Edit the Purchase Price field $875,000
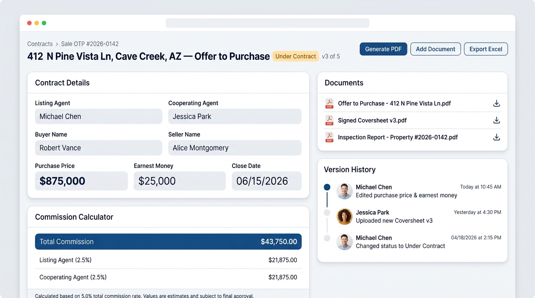The height and width of the screenshot is (298, 535). (81, 181)
